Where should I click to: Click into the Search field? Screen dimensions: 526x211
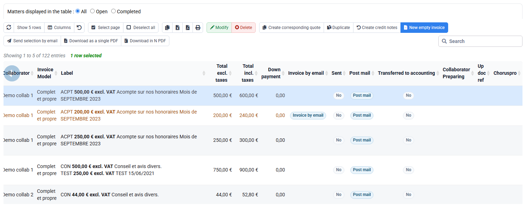(480, 41)
